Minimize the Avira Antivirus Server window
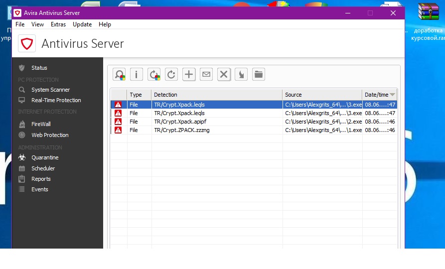The image size is (445, 269). click(x=348, y=13)
